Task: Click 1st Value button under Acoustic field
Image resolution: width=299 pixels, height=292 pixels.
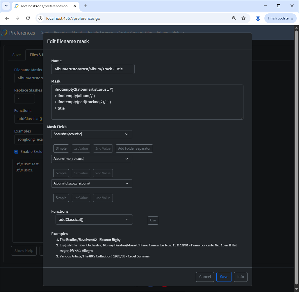Action: pos(81,148)
